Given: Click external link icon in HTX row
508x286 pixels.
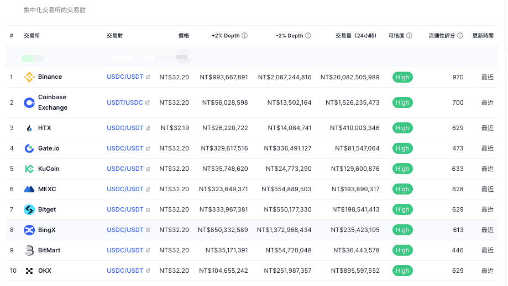Looking at the screenshot, I should pyautogui.click(x=148, y=128).
